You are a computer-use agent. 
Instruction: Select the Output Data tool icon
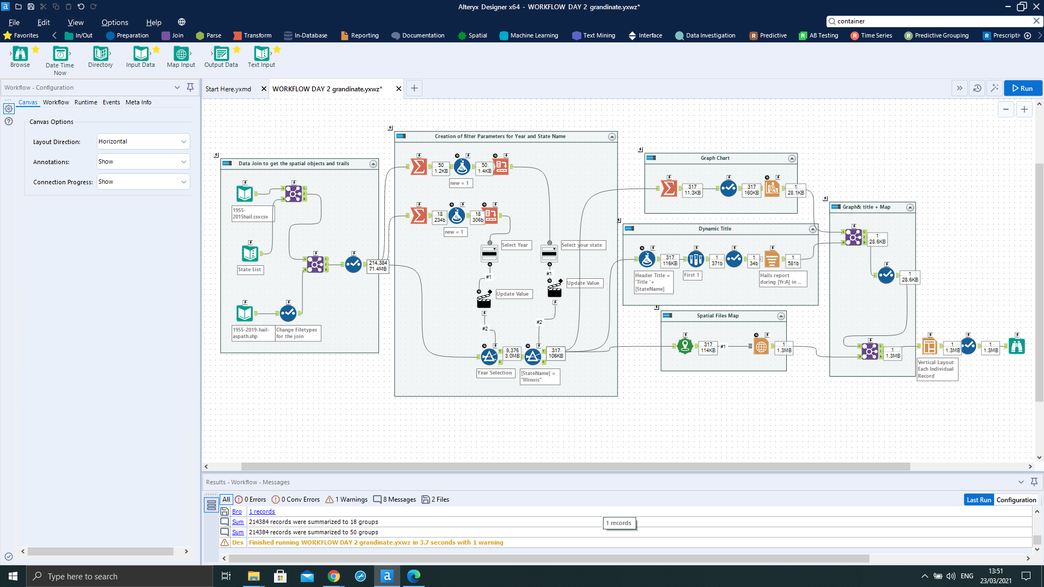[x=221, y=54]
